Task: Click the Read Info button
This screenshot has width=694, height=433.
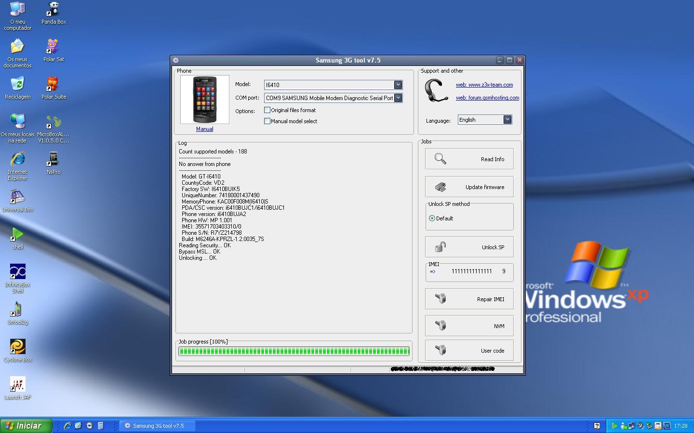Action: [x=469, y=159]
